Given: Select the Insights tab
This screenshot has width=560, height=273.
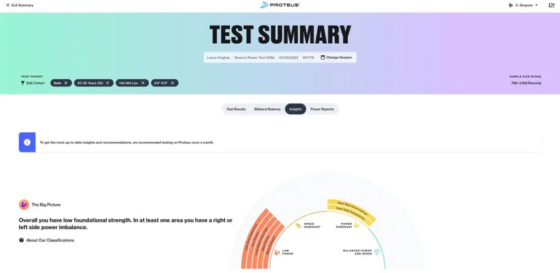Looking at the screenshot, I should [x=295, y=109].
